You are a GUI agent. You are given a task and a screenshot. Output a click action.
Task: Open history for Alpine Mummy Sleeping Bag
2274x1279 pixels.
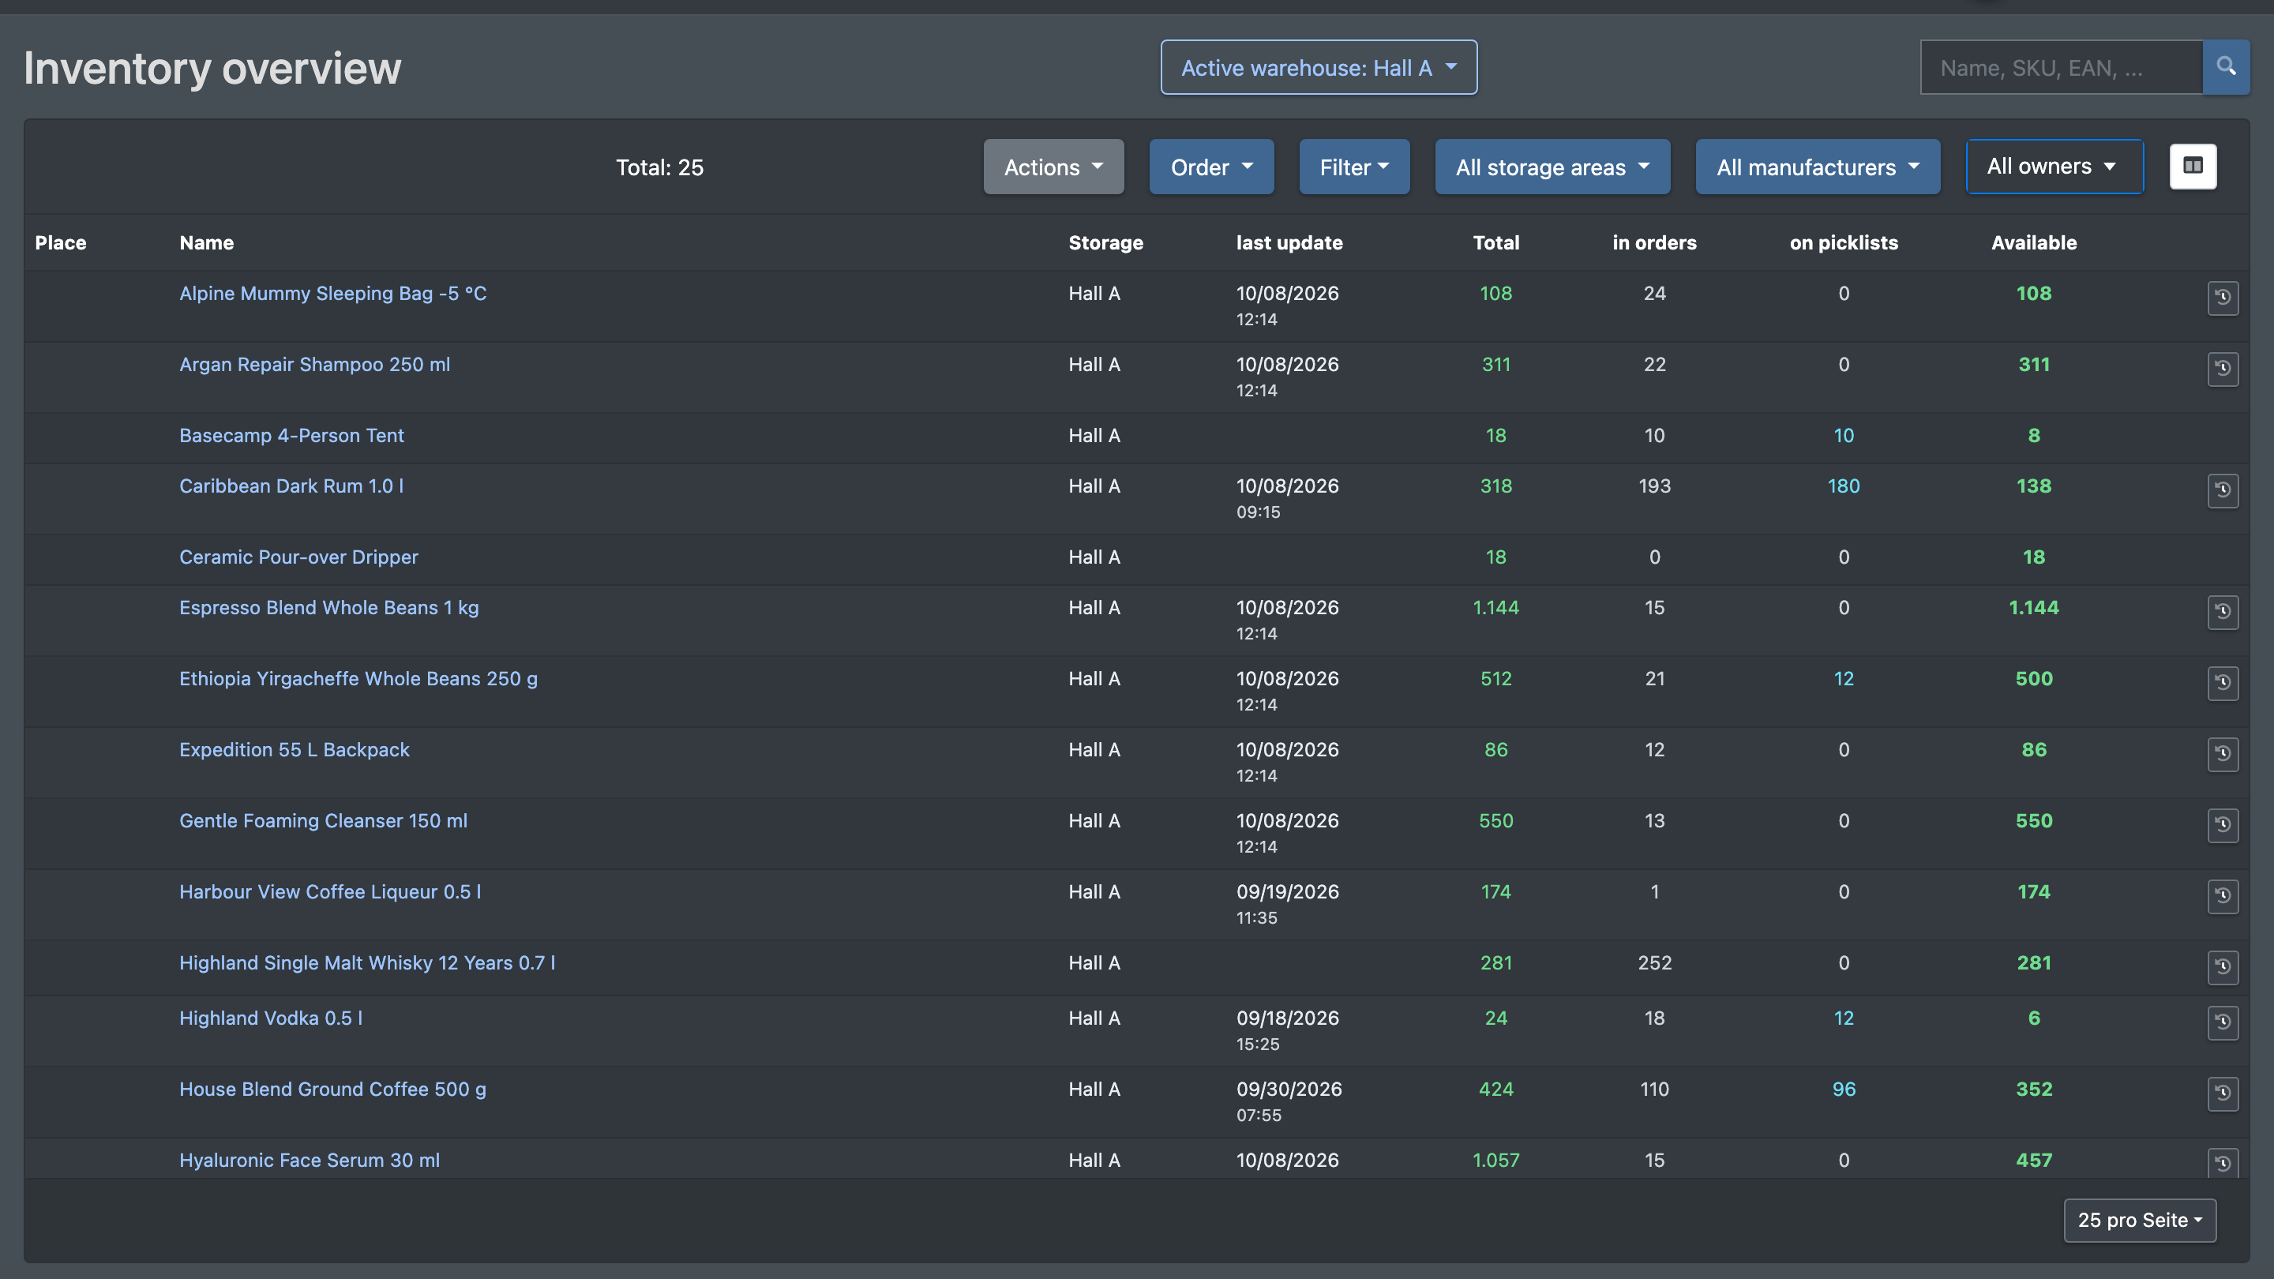coord(2223,298)
